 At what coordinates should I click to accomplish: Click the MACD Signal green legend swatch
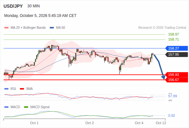click(26, 107)
